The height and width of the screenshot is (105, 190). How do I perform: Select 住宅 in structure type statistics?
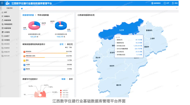[62, 44]
